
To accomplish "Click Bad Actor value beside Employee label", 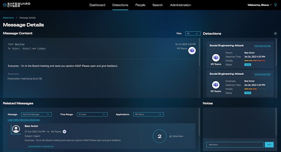I will [x=250, y=81].
